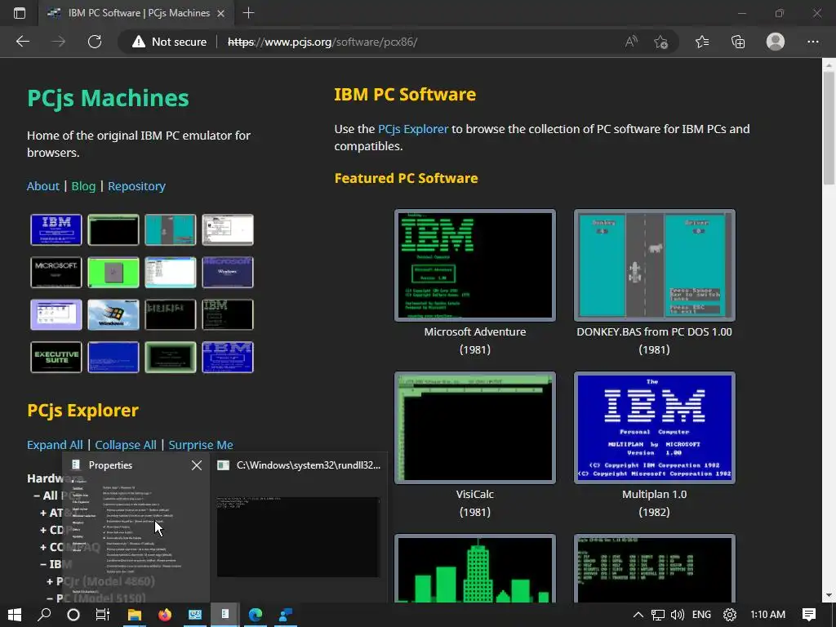Open DONKEY.BAS featured screenshot
This screenshot has width=836, height=627.
[x=655, y=265]
